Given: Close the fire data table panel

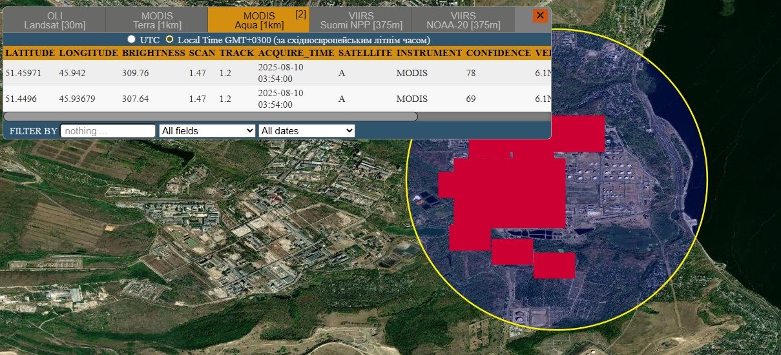Looking at the screenshot, I should pos(540,16).
